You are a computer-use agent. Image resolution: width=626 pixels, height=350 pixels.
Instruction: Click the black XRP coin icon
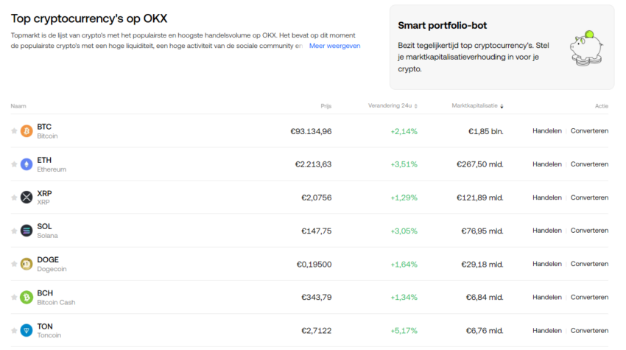pos(27,197)
